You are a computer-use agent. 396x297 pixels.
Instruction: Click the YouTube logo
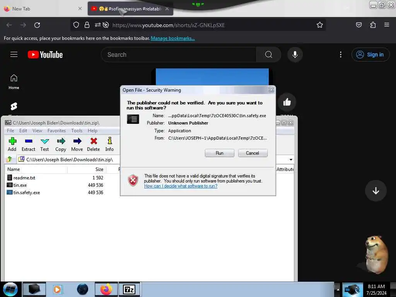(45, 55)
